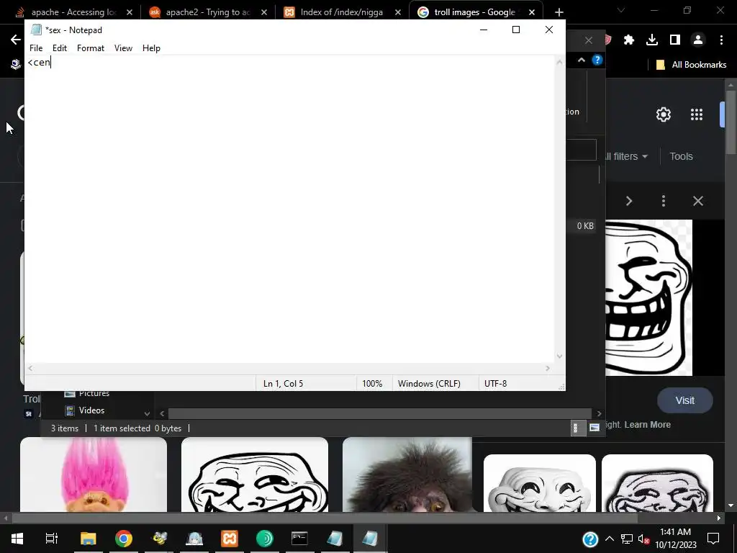Open the Chrome extensions puzzle icon

[x=628, y=40]
